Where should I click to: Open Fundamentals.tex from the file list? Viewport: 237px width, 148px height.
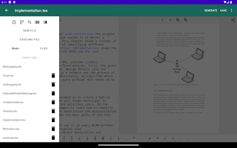pos(13,102)
